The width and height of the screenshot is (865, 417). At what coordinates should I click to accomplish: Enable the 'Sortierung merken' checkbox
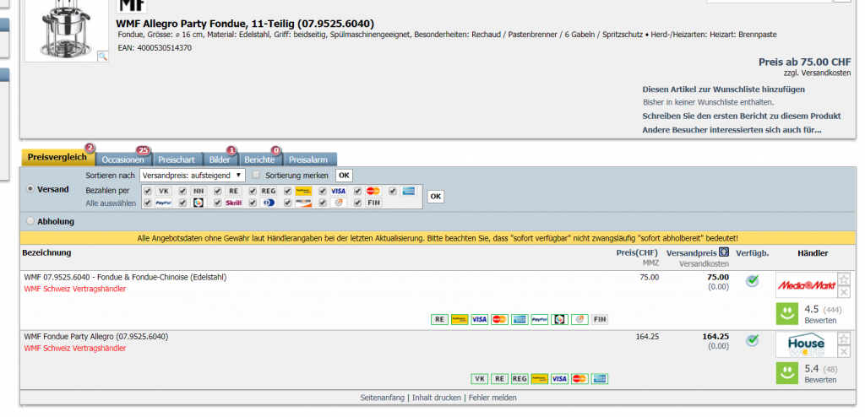tap(257, 176)
